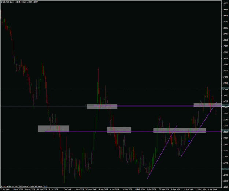This screenshot has height=191, width=229.
Task: Select the 1.6075 price axis label
Action: pos(225,3)
